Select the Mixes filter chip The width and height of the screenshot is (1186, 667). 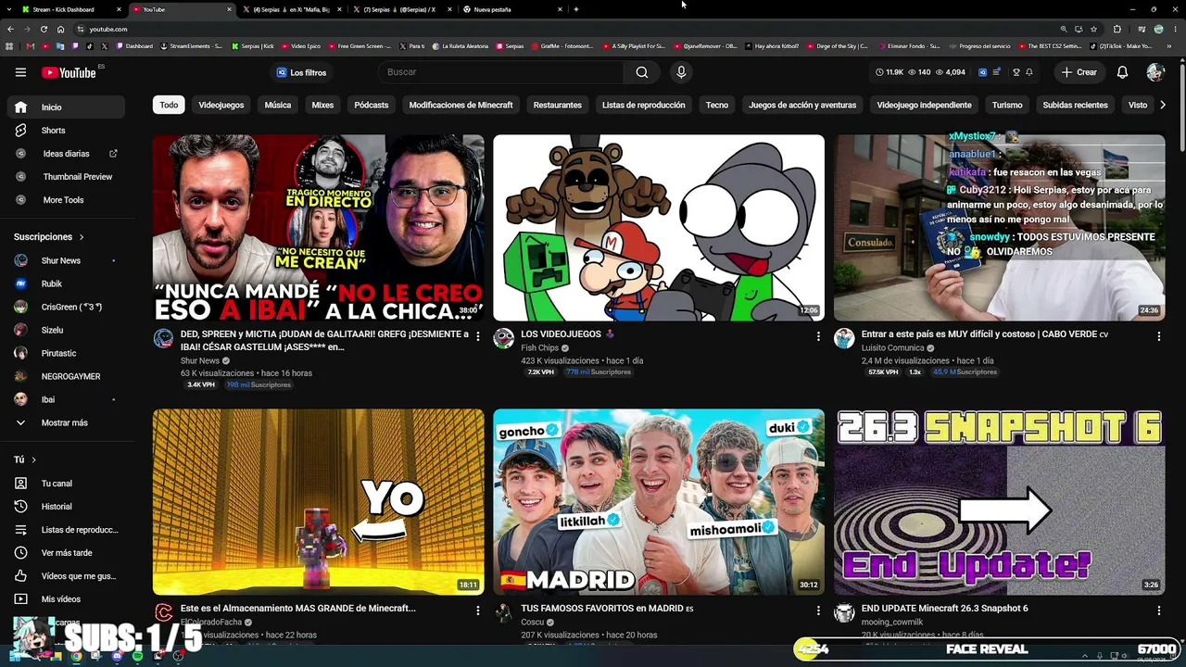point(322,105)
